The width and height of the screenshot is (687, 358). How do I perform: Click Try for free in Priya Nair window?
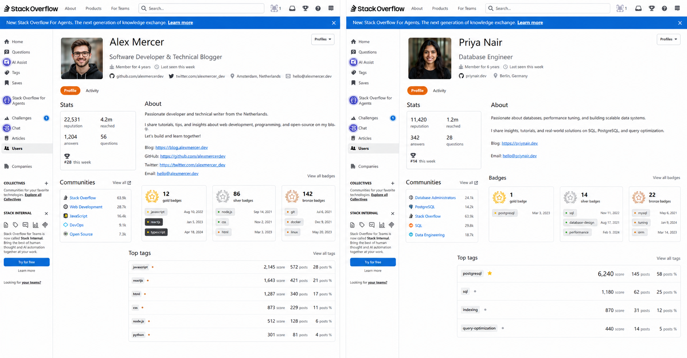tap(373, 262)
